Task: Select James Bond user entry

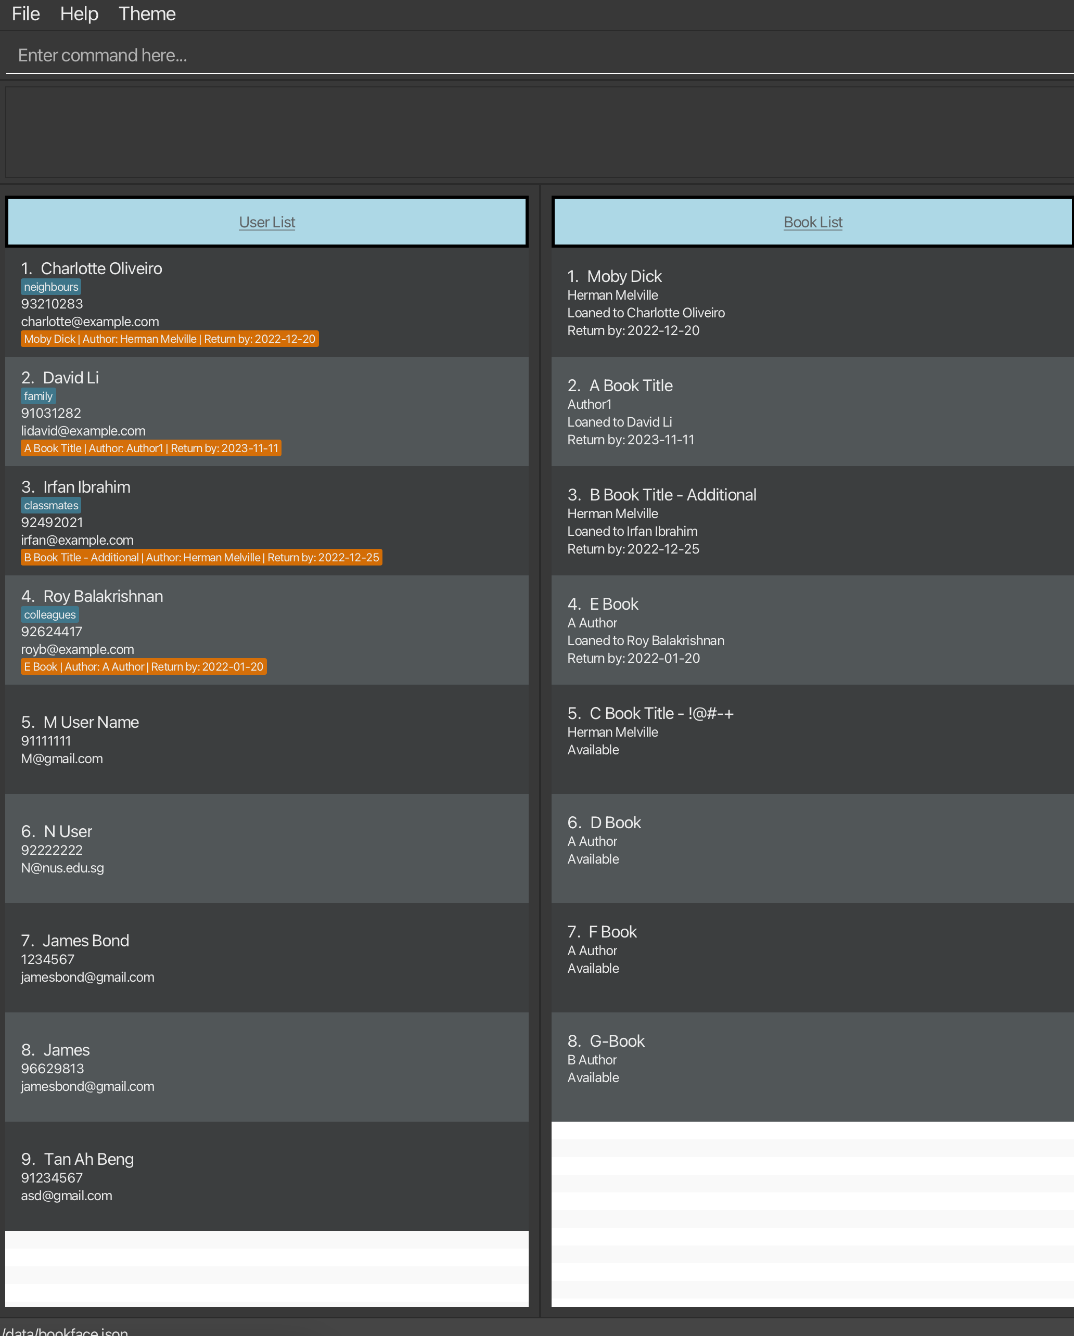Action: tap(266, 957)
